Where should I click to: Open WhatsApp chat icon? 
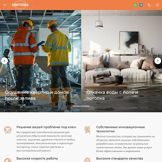coord(135,5)
